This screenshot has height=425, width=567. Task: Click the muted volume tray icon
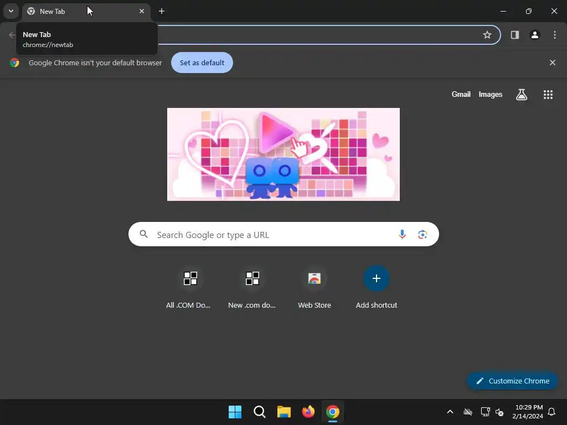pyautogui.click(x=499, y=412)
